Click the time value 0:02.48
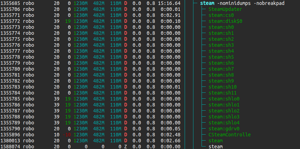The width and height of the screenshot is (300, 149). point(171,135)
